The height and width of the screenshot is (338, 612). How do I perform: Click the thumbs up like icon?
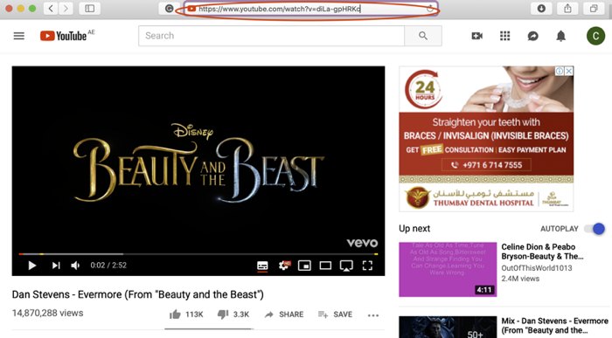coord(175,314)
